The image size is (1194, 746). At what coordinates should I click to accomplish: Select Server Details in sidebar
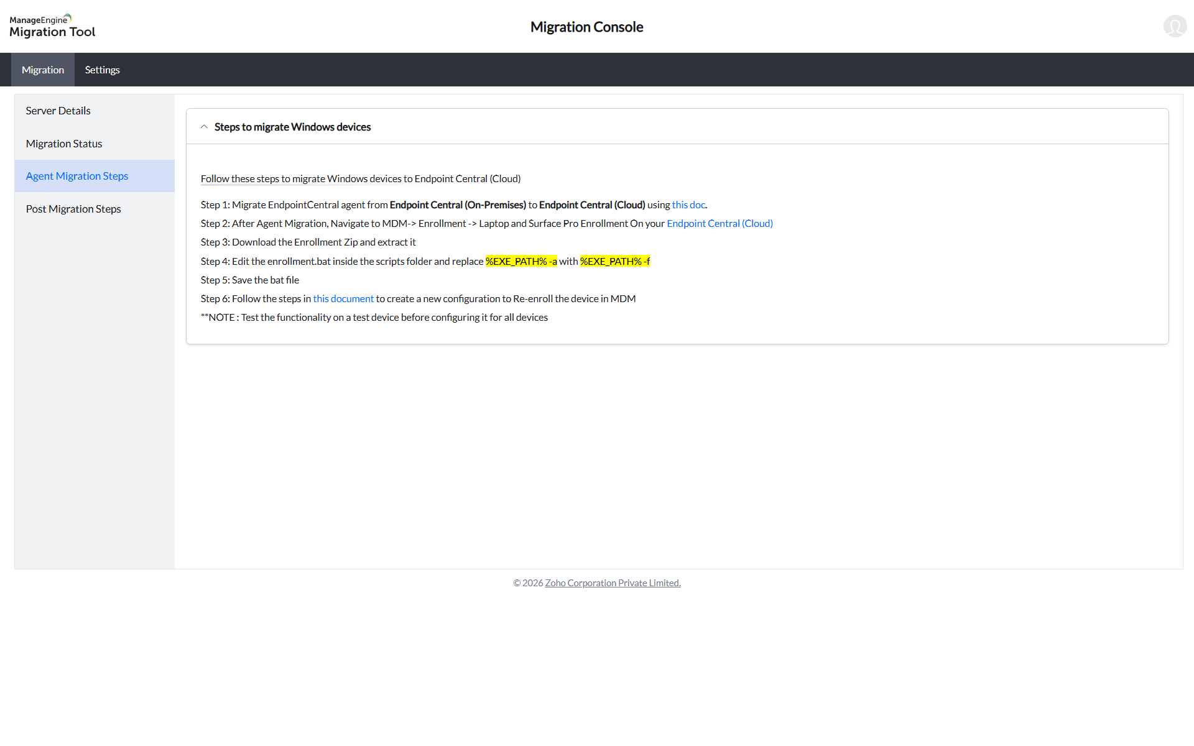coord(95,111)
